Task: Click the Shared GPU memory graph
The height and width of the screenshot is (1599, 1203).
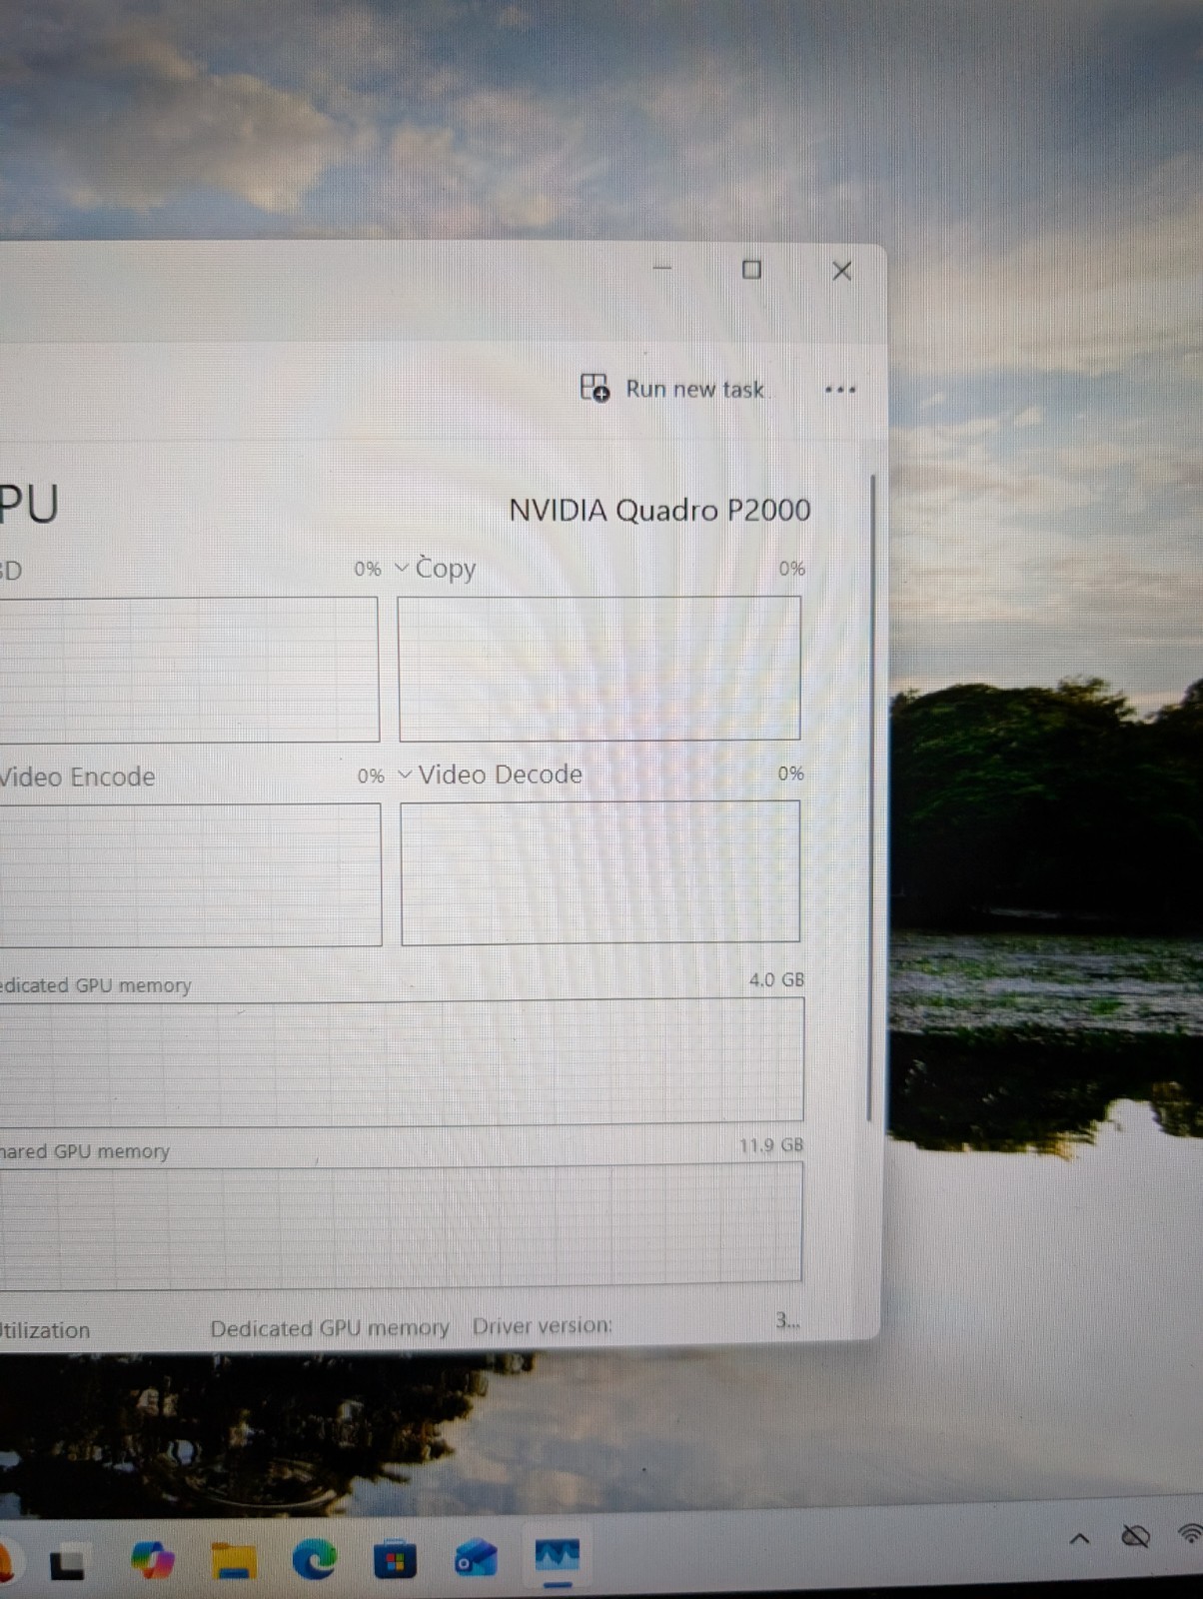Action: [401, 1224]
